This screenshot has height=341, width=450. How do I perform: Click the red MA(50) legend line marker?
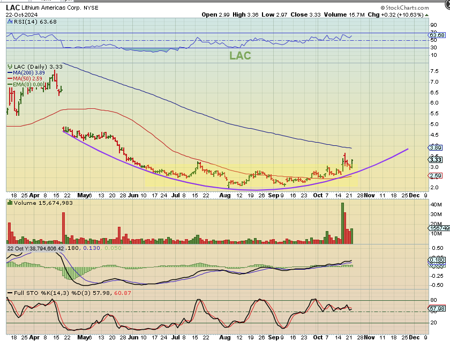pyautogui.click(x=10, y=78)
